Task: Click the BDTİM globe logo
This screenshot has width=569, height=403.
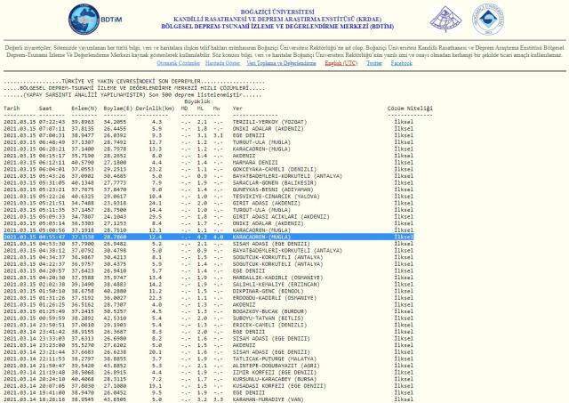Action: 84,20
